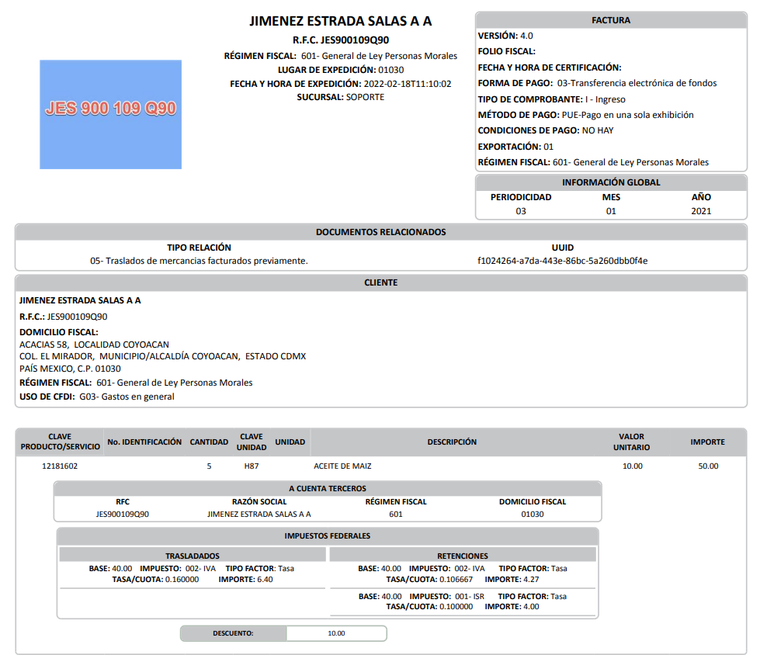
Task: Click description ACEITE DE MAIZ
Action: pos(342,466)
